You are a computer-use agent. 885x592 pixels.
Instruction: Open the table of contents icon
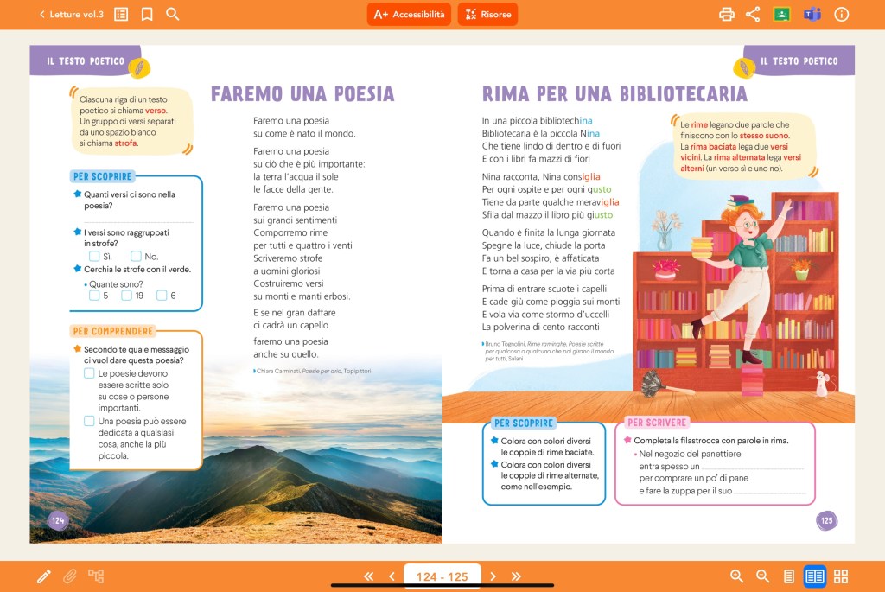tap(121, 14)
